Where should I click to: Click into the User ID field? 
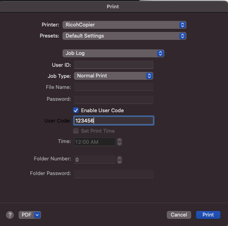tap(114, 65)
